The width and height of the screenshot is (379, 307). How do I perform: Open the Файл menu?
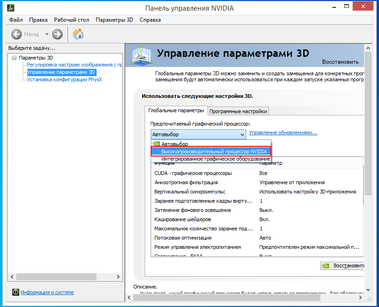coord(16,20)
